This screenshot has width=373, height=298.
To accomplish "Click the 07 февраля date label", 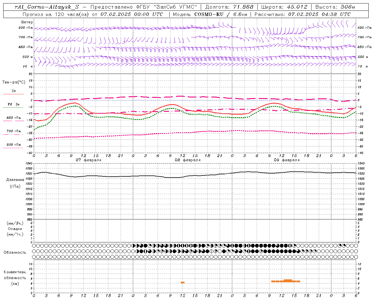I will [x=89, y=160].
